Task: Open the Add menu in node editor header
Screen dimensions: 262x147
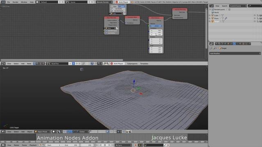Action: click(23, 64)
